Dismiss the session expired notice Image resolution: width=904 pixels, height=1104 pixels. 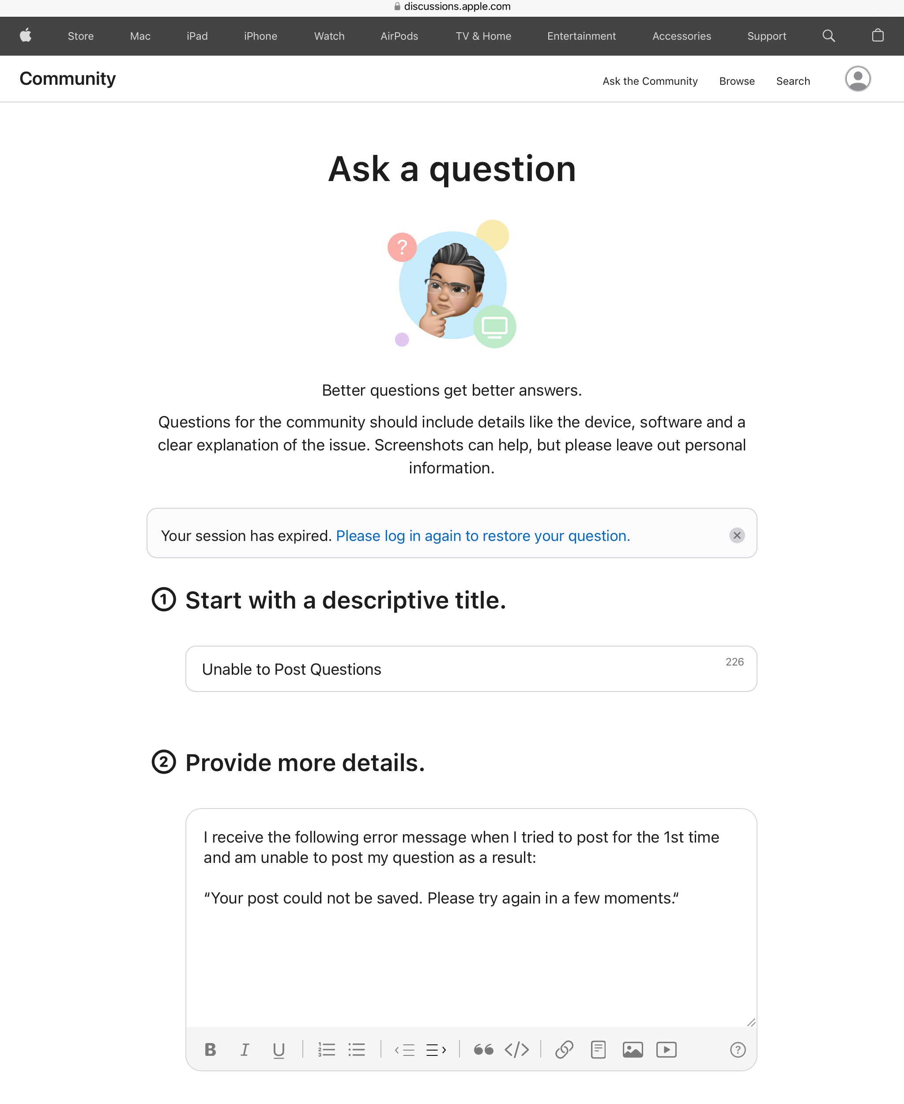tap(737, 535)
